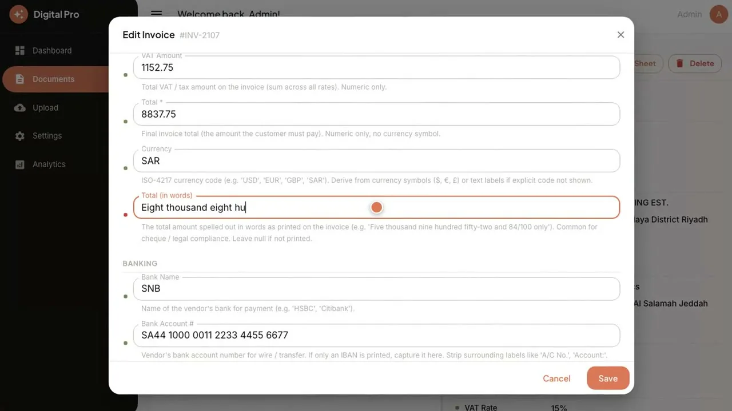Viewport: 732px width, 411px height.
Task: Close the Edit Invoice dialog
Action: tap(620, 35)
